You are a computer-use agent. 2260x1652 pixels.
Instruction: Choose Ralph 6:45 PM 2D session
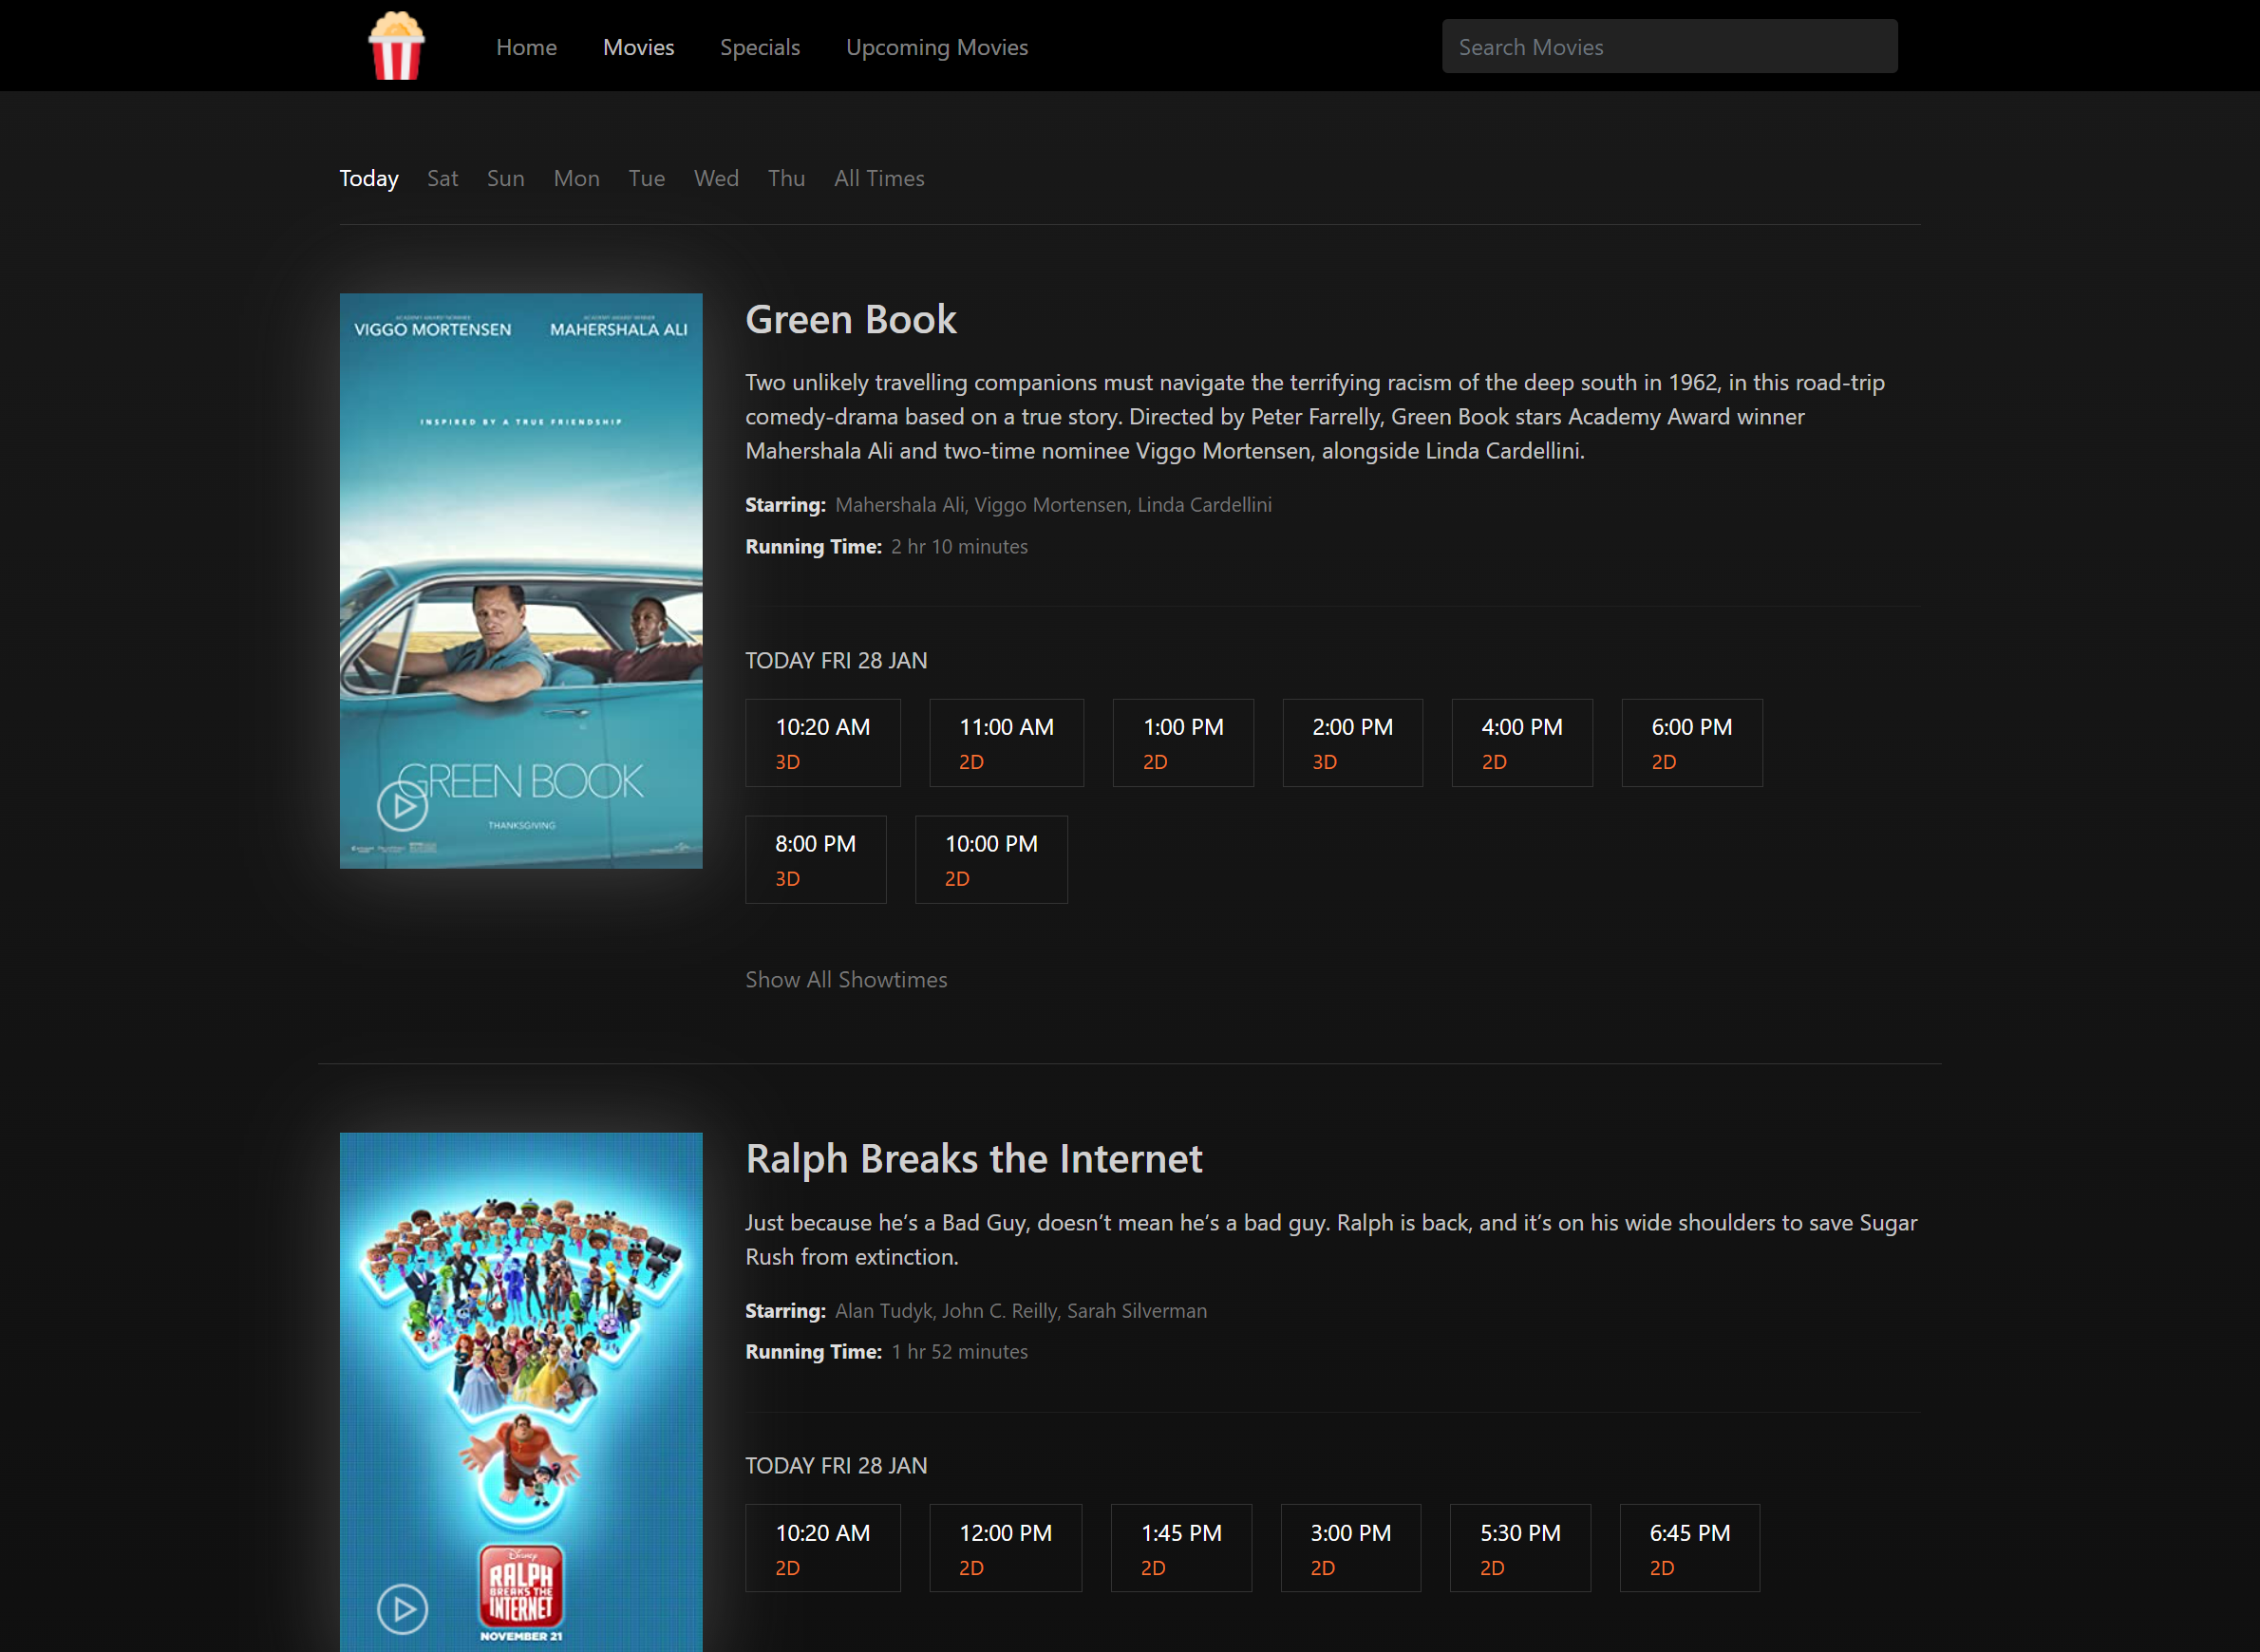coord(1688,1548)
